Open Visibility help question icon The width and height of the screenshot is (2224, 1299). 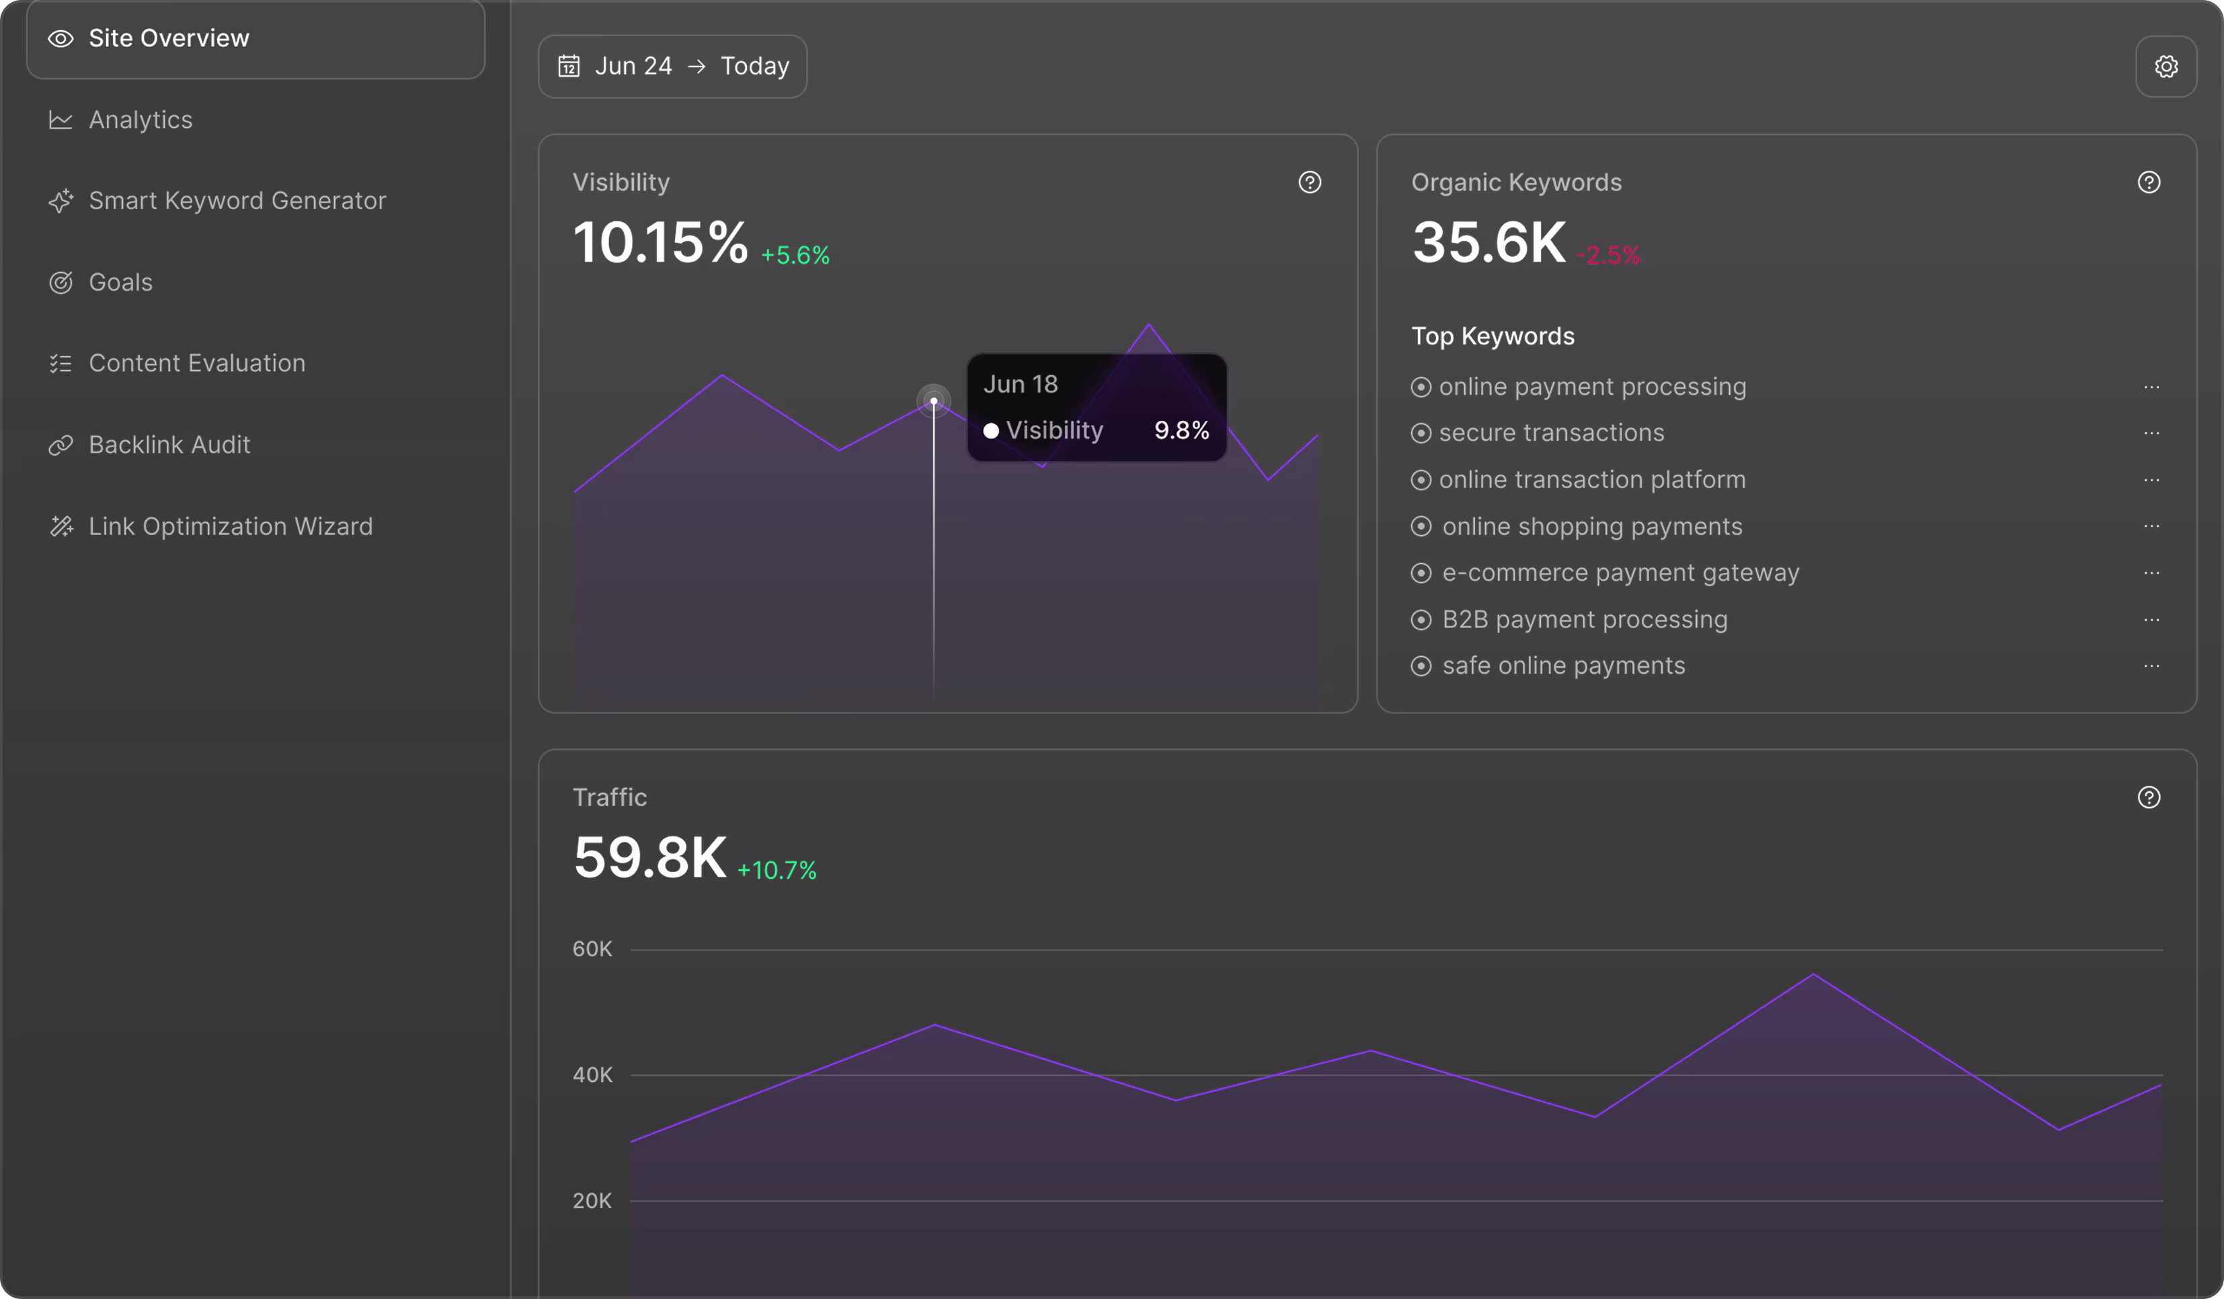pyautogui.click(x=1310, y=182)
